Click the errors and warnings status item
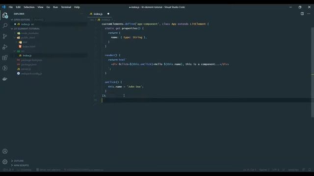The width and height of the screenshot is (314, 176). pos(8,170)
